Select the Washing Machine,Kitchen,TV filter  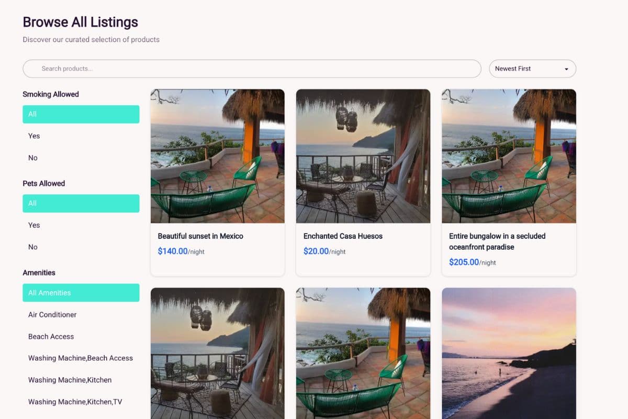pyautogui.click(x=76, y=402)
